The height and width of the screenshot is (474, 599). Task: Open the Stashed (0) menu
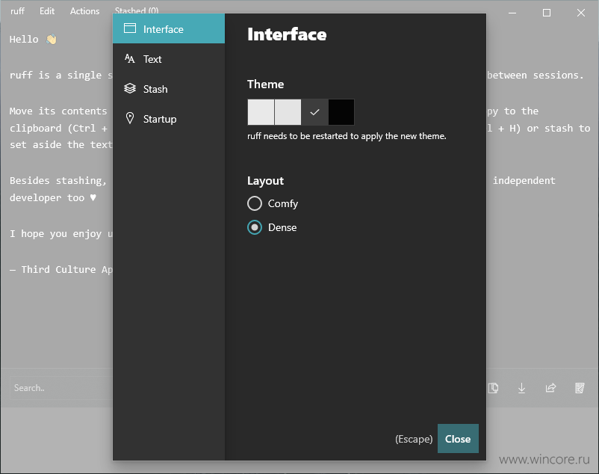coord(137,10)
